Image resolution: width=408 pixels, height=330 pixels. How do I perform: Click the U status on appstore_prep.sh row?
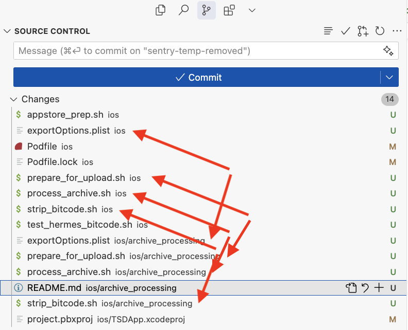pyautogui.click(x=393, y=115)
